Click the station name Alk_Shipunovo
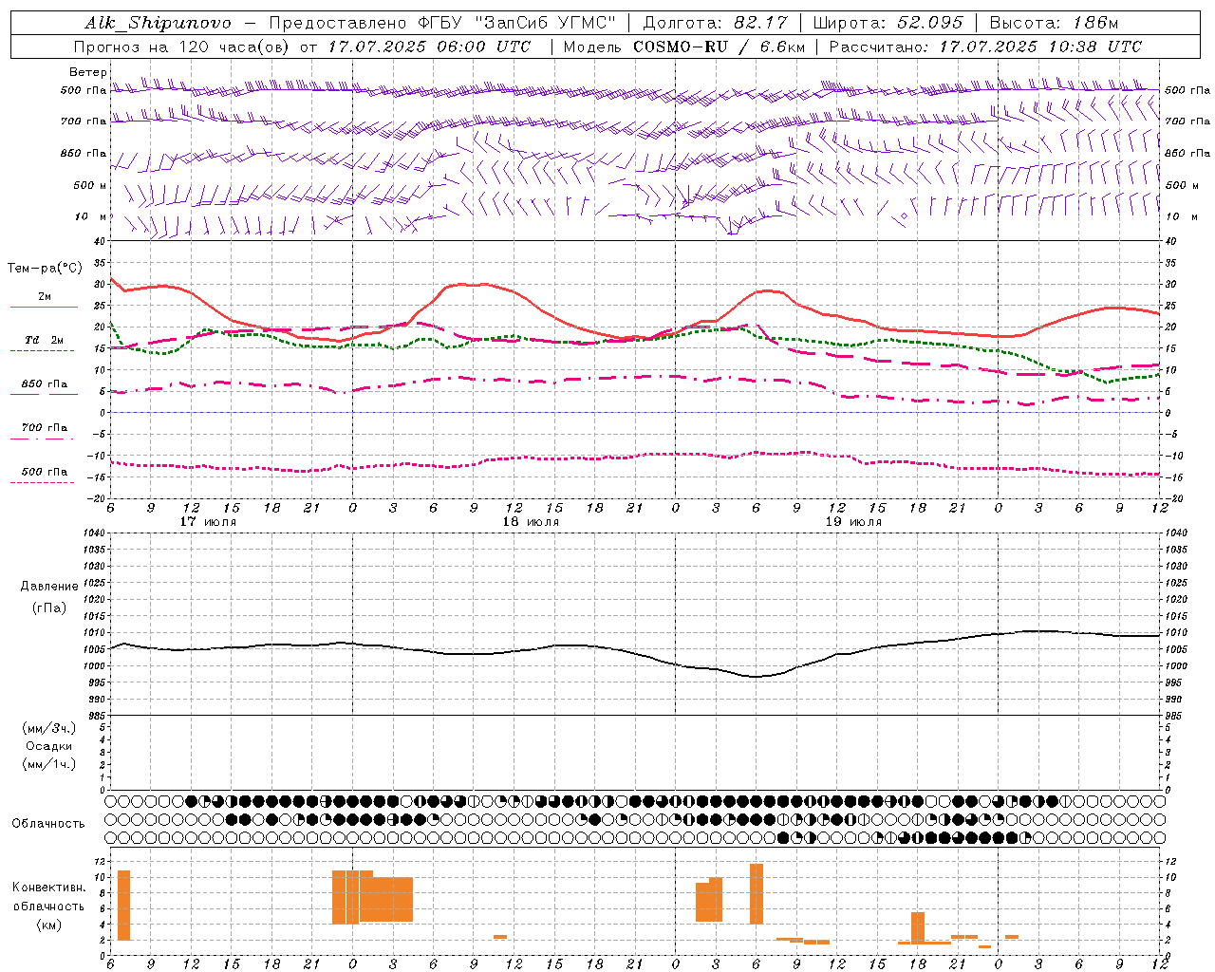This screenshot has height=972, width=1215. click(x=158, y=23)
